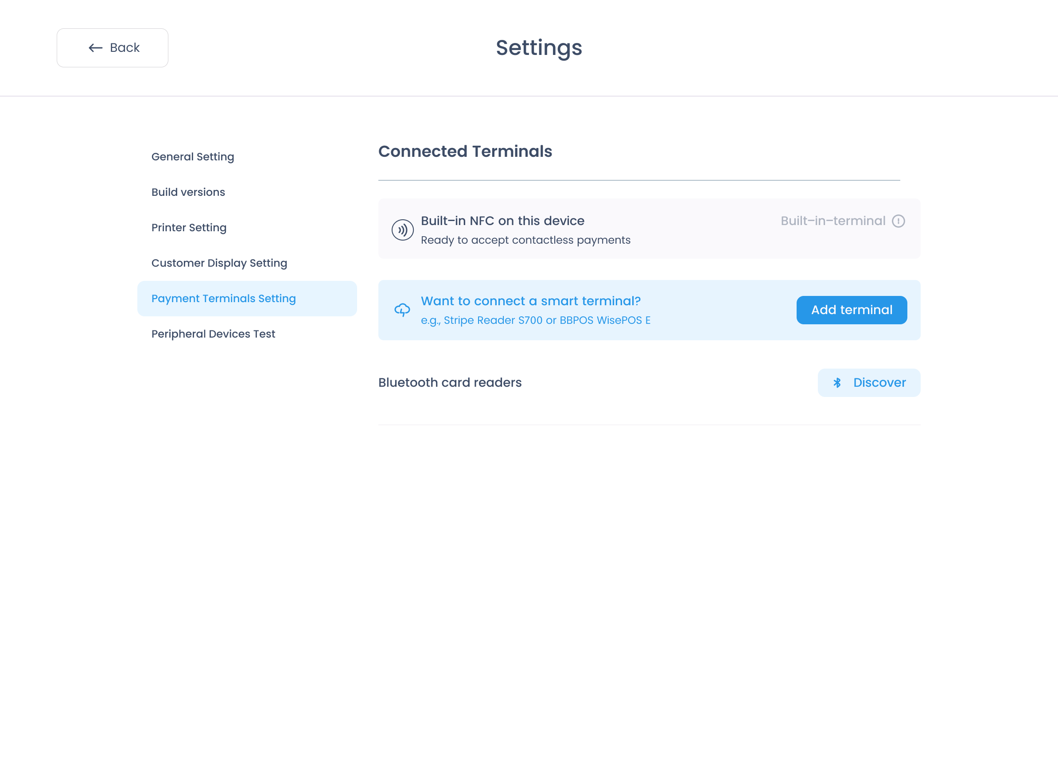
Task: Click the cloud smart terminal icon
Action: tap(402, 310)
